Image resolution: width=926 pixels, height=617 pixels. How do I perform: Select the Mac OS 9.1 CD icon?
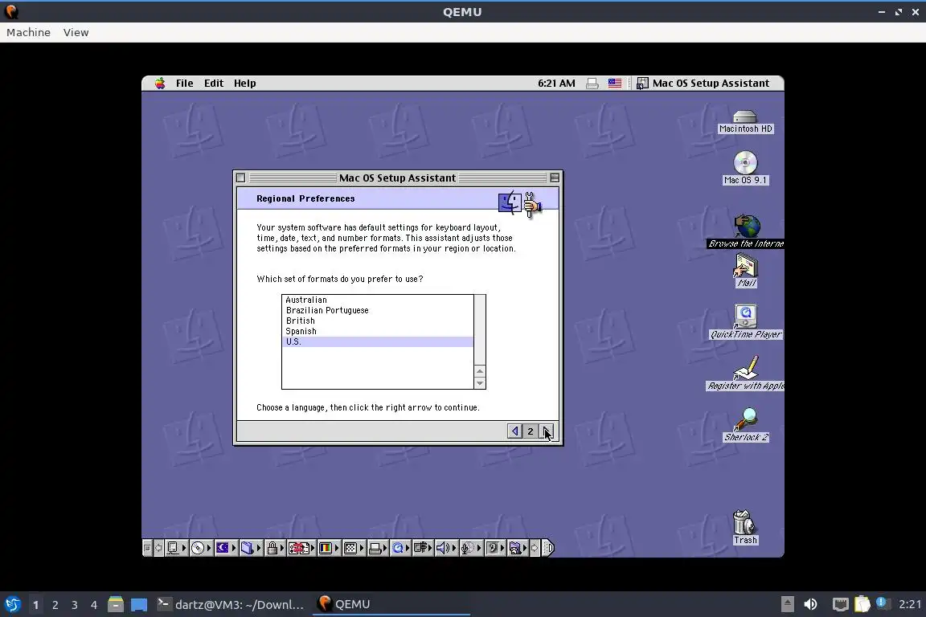coord(745,162)
